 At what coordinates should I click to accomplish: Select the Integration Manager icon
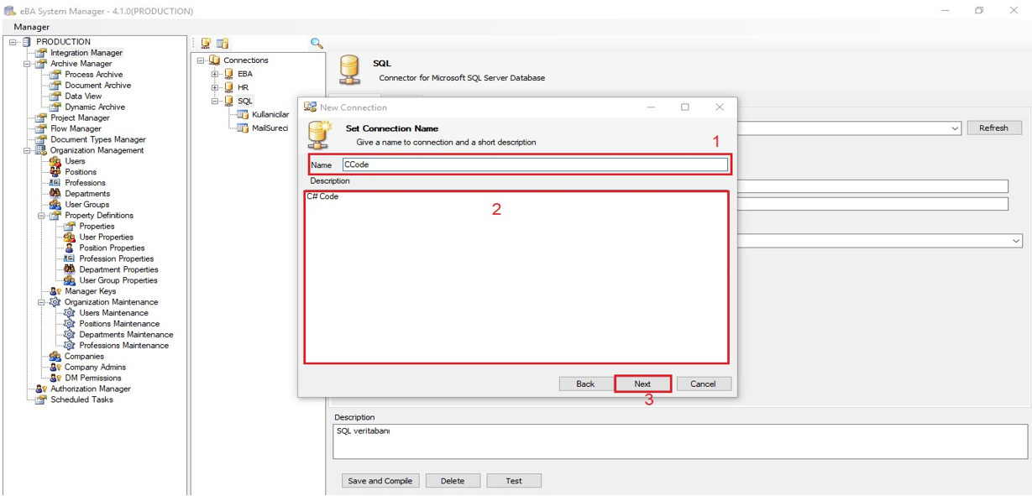(x=40, y=53)
